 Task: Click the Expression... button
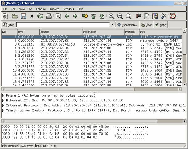click(x=128, y=25)
